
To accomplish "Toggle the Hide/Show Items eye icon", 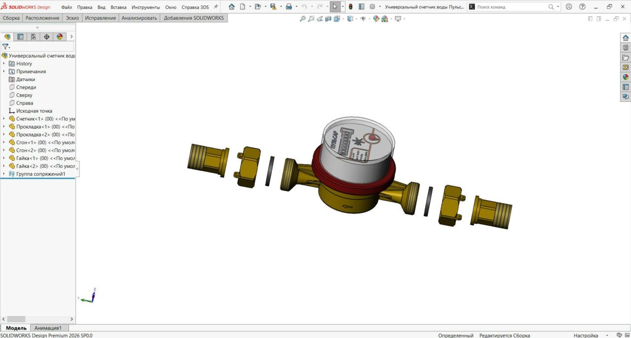I will point(363,19).
